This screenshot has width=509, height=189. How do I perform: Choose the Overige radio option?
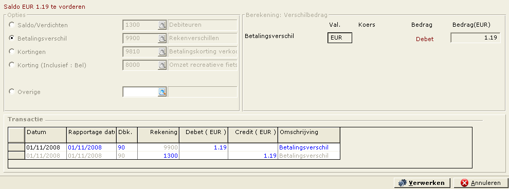click(12, 92)
